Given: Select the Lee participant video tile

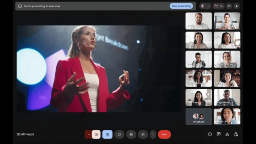Looking at the screenshot, I should point(198,98).
